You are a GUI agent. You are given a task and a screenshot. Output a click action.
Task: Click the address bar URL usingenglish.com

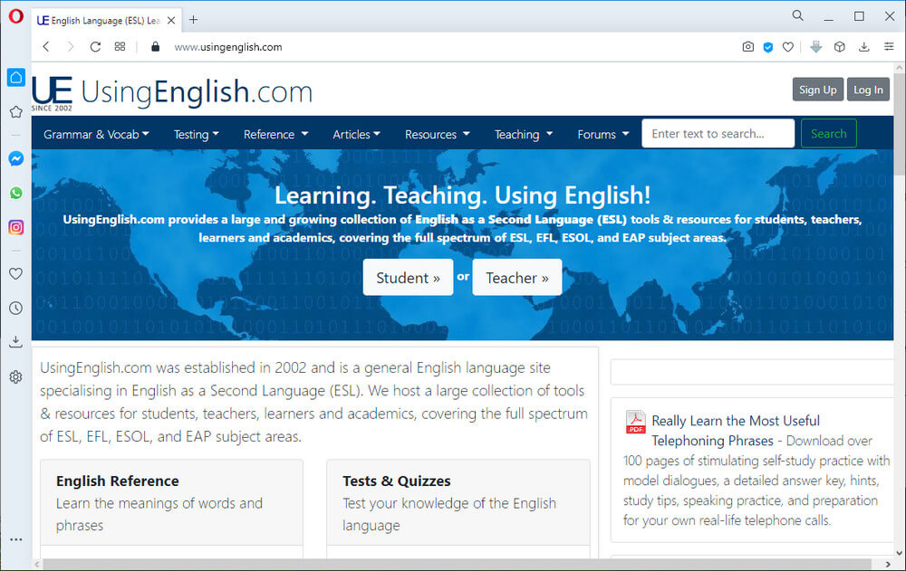(x=228, y=47)
